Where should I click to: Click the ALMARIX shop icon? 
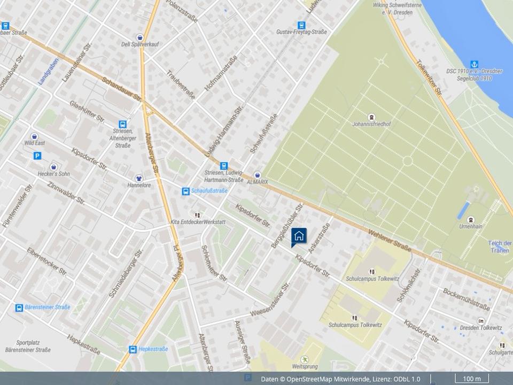pyautogui.click(x=258, y=175)
